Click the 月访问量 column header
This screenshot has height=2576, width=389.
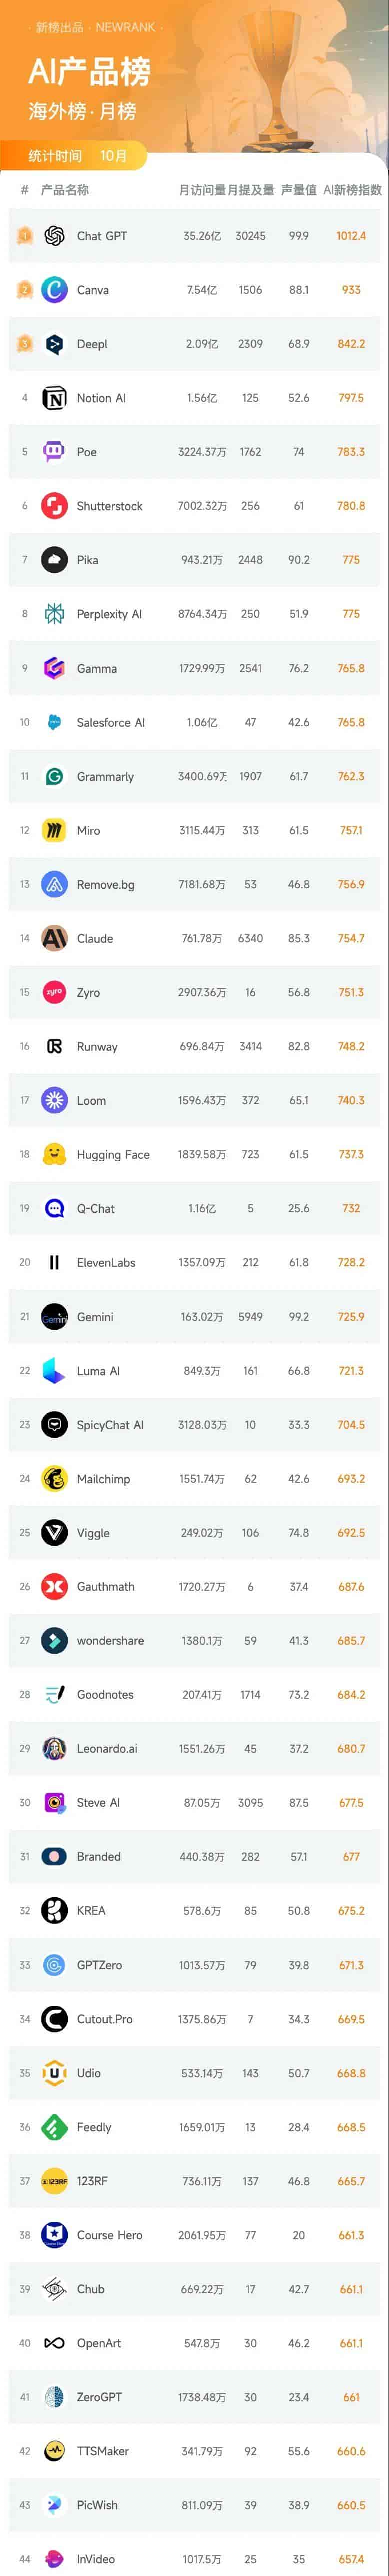[x=202, y=190]
